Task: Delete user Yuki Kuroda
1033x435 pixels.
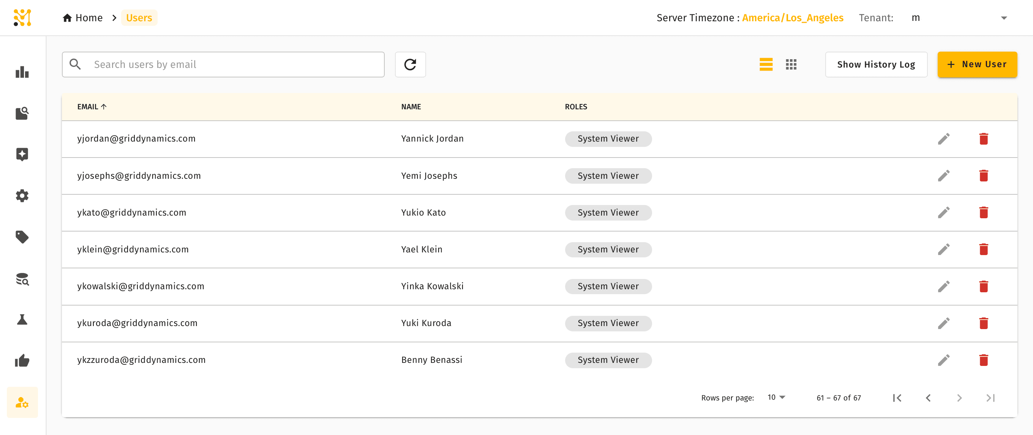Action: coord(984,323)
